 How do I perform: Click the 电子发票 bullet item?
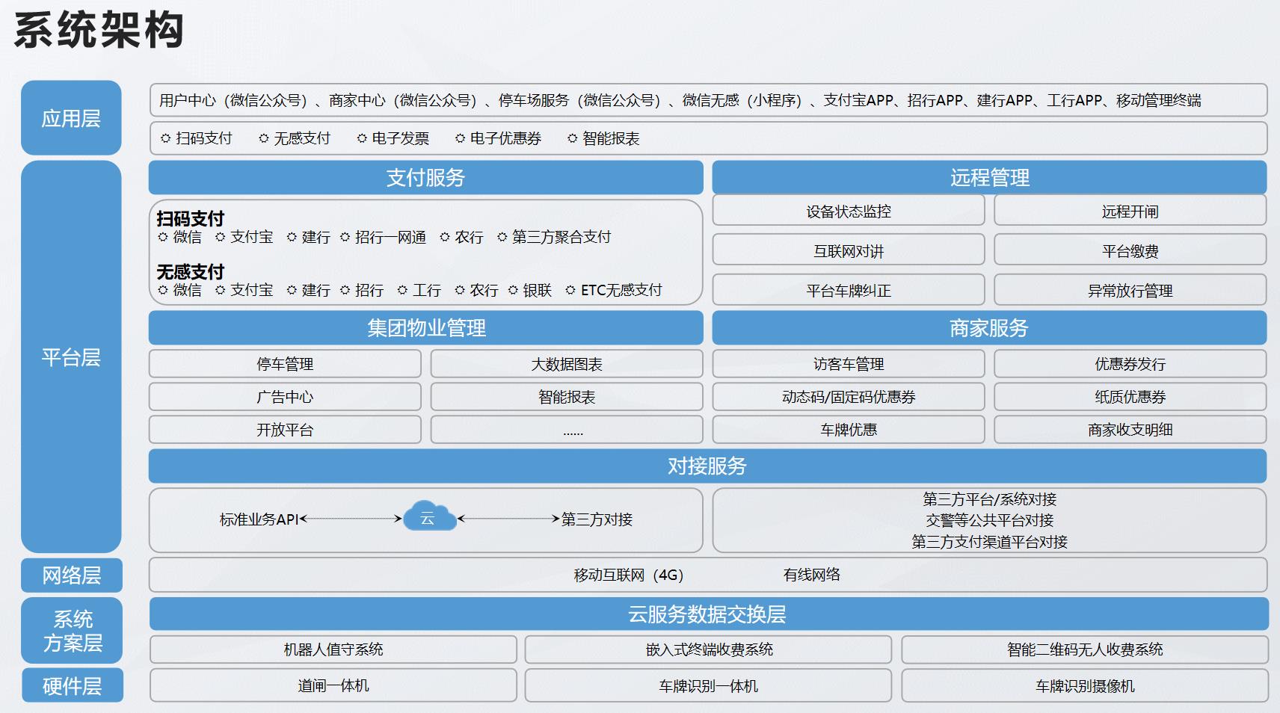pyautogui.click(x=393, y=138)
